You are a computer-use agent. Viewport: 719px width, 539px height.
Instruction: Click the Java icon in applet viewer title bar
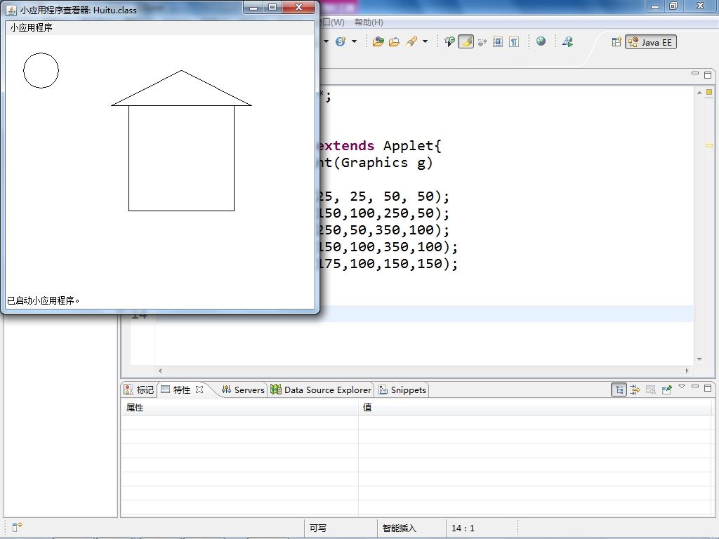11,10
